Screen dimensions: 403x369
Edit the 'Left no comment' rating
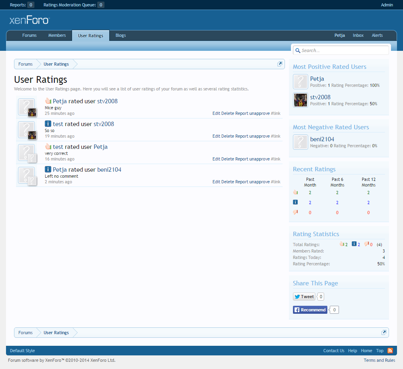click(216, 182)
